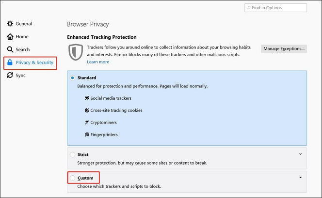Click the Fingerprinters icon
The image size is (322, 198).
pyautogui.click(x=87, y=135)
